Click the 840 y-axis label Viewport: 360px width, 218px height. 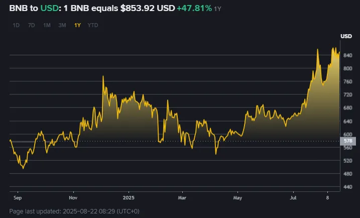click(347, 55)
